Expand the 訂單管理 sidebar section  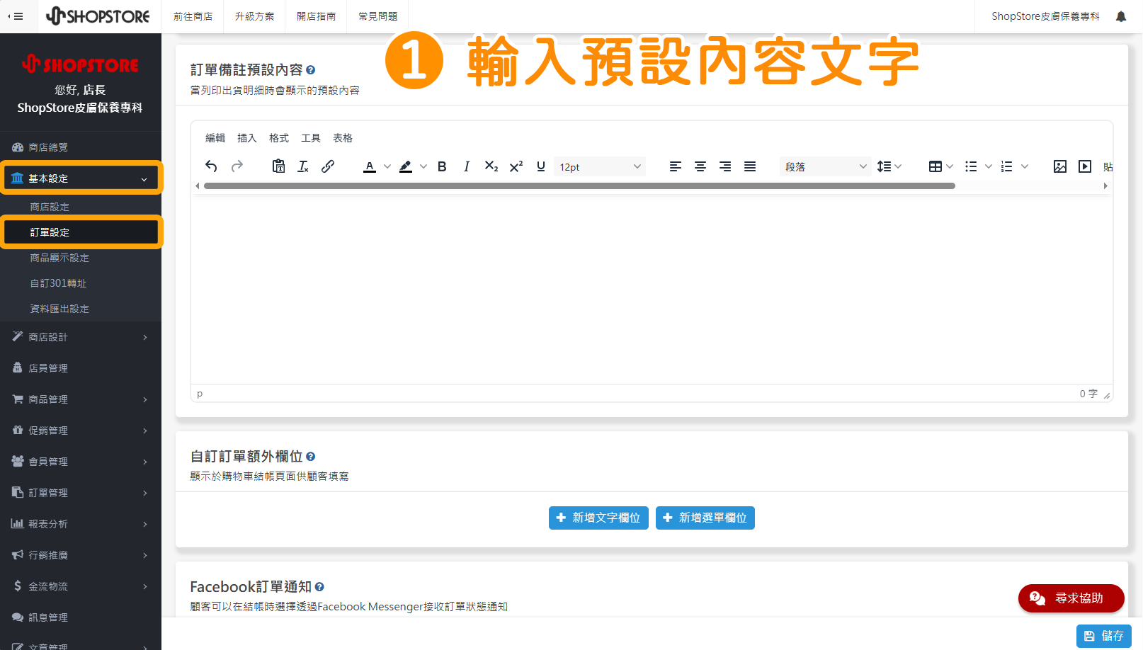coord(81,493)
